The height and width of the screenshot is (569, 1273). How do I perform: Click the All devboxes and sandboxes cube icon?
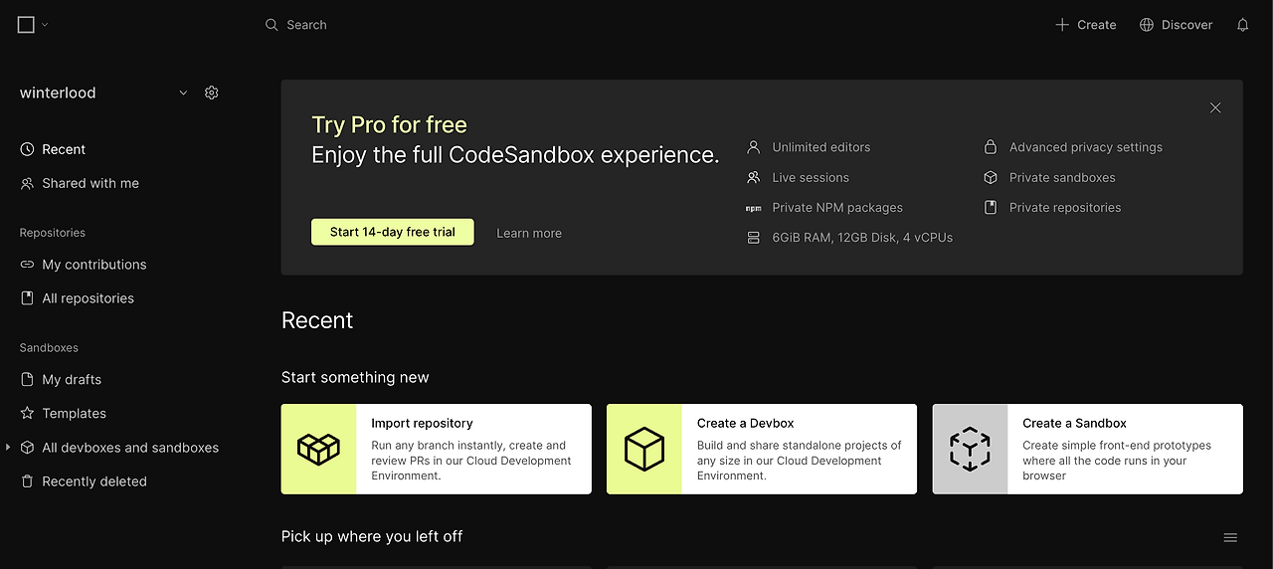point(27,448)
